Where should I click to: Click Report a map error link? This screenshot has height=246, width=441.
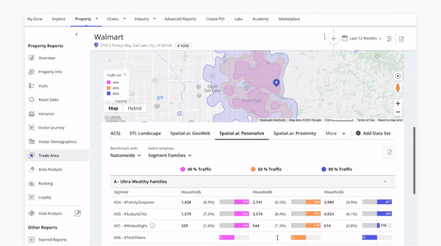tap(390, 120)
